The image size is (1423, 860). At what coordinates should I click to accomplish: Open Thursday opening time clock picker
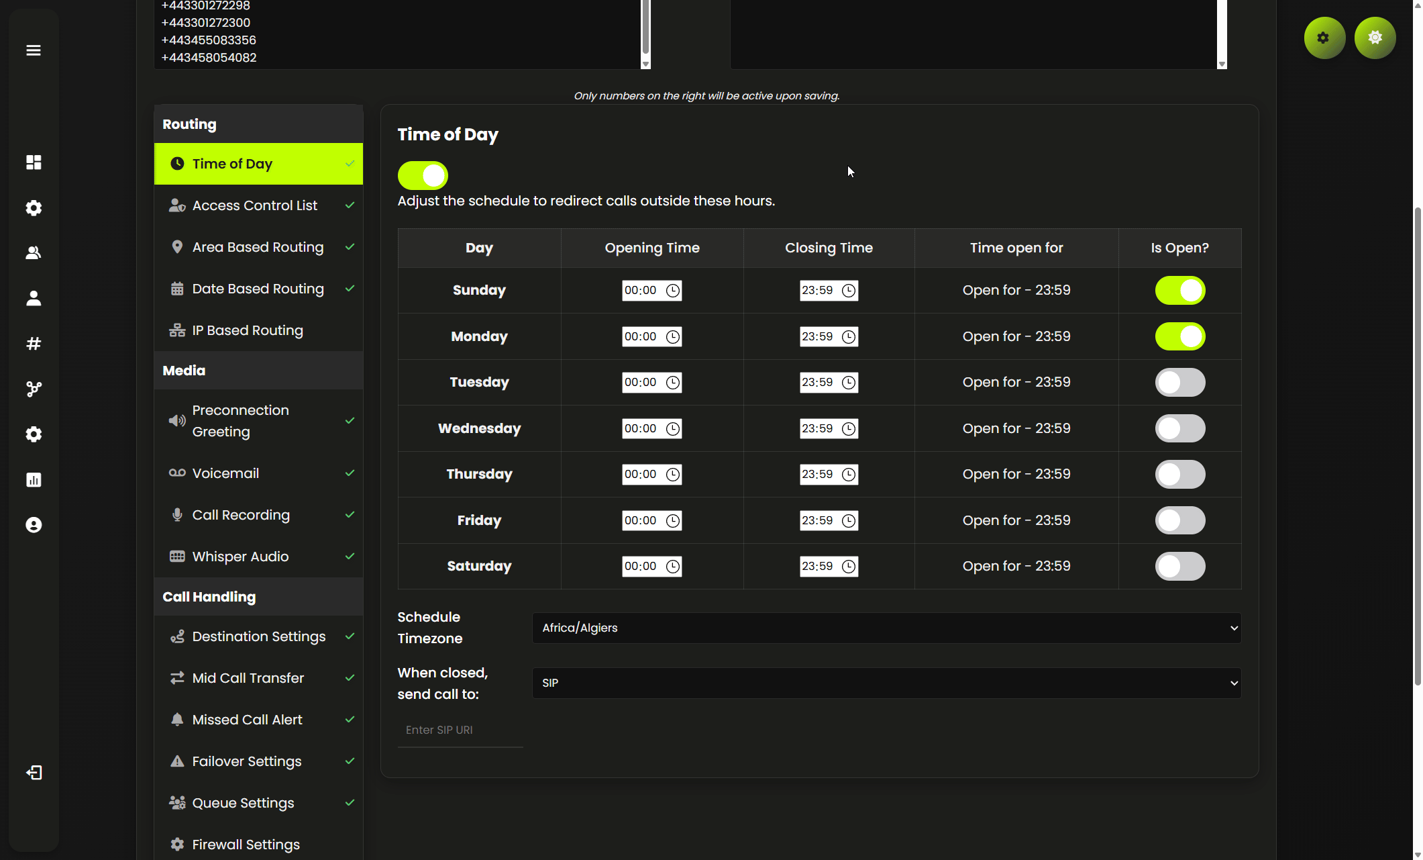(673, 475)
